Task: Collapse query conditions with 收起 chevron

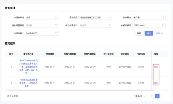Action: point(159,33)
